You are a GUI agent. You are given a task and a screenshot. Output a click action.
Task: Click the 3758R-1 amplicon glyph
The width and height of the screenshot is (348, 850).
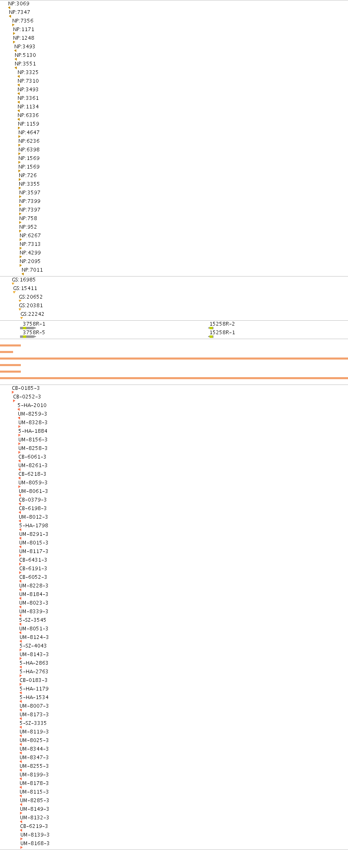pyautogui.click(x=28, y=328)
